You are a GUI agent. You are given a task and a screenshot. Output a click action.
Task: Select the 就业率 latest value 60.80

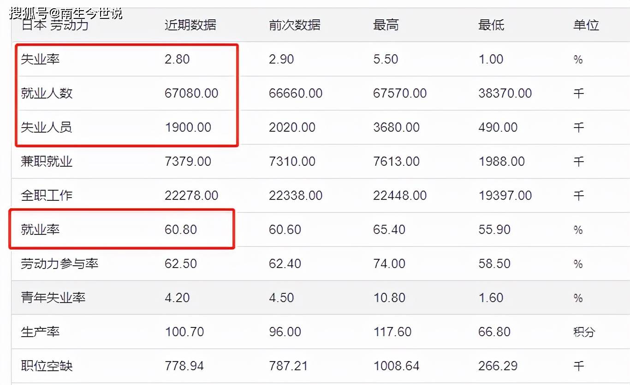click(x=181, y=230)
